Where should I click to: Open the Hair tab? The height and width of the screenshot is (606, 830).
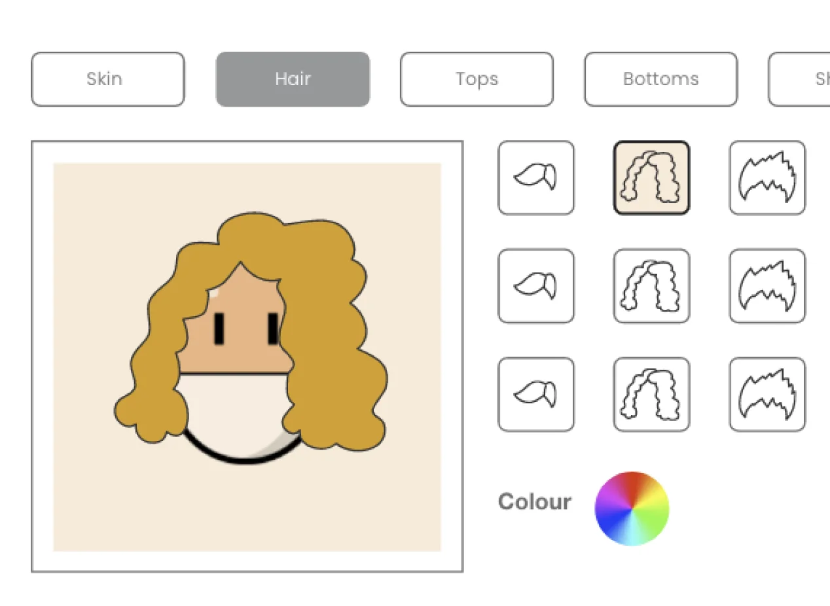(293, 79)
